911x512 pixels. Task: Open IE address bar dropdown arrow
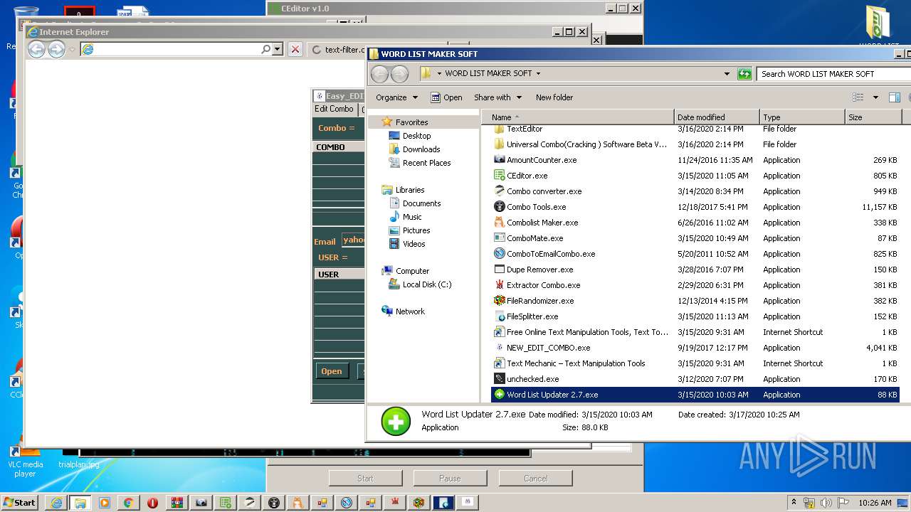click(277, 49)
